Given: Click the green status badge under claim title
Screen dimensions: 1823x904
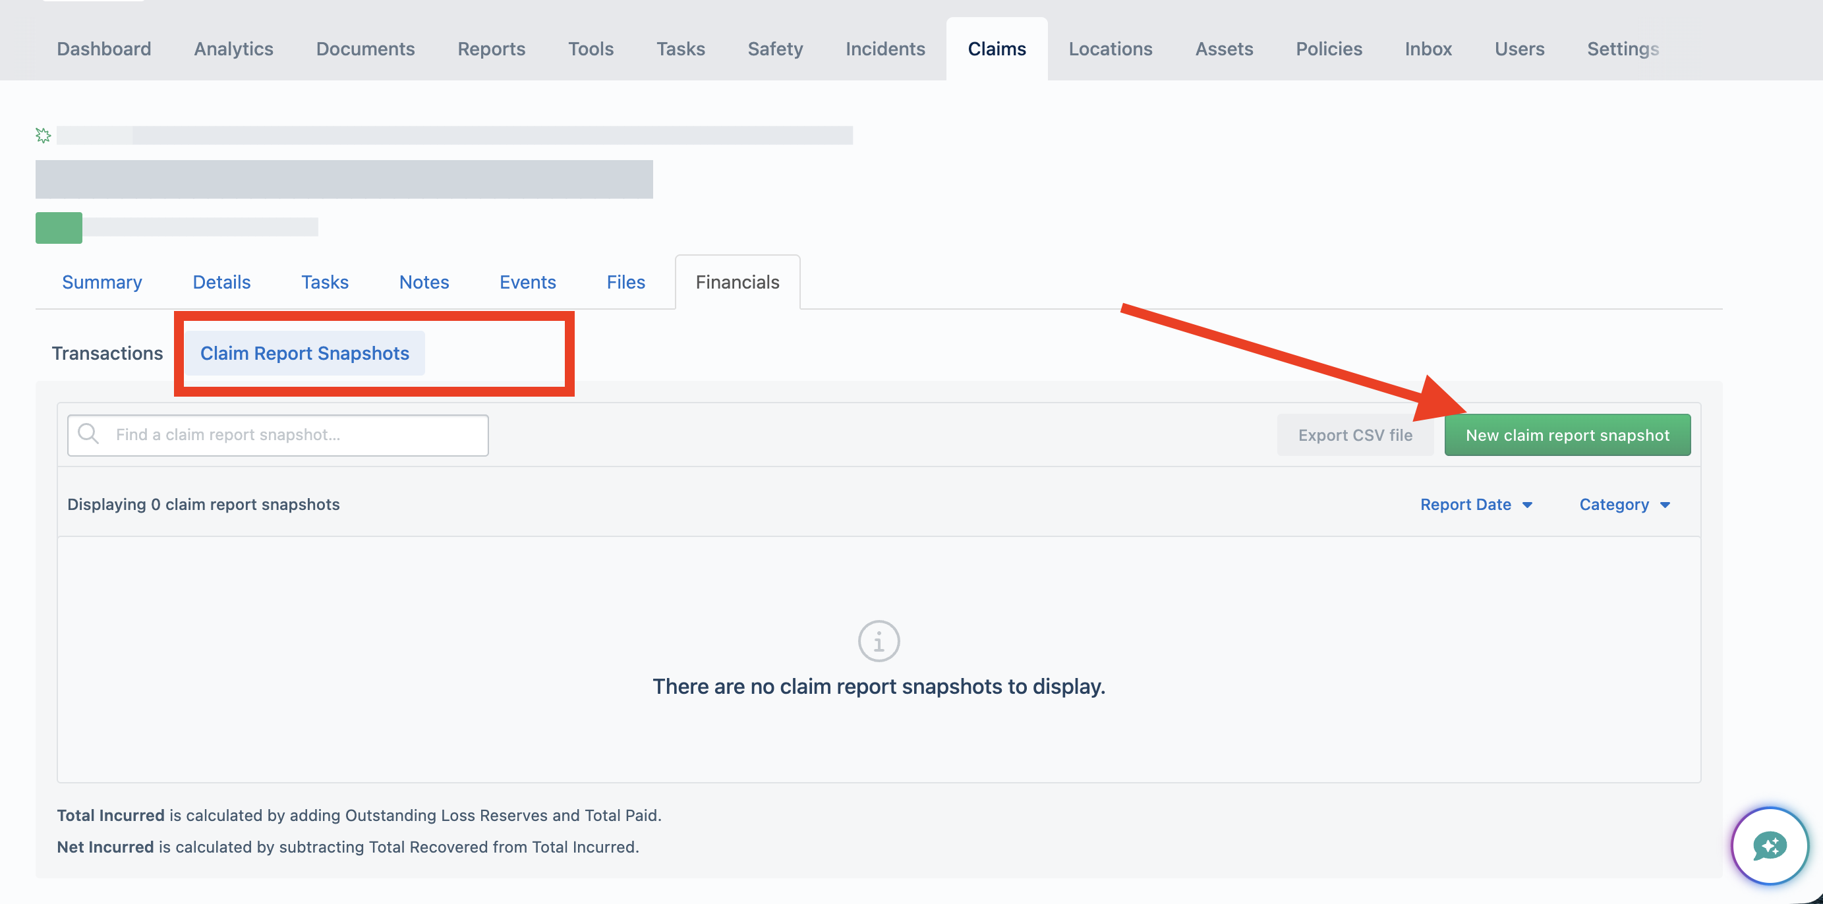Looking at the screenshot, I should point(59,228).
